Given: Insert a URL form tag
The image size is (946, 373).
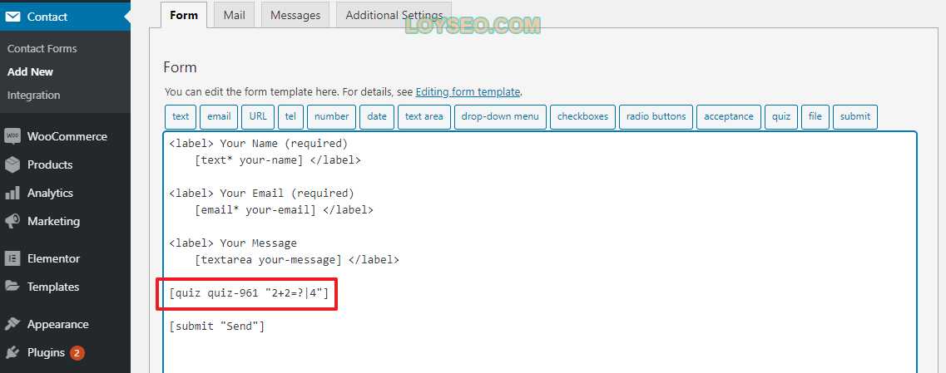Looking at the screenshot, I should (x=258, y=117).
